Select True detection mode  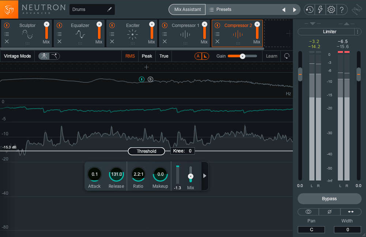click(x=164, y=56)
